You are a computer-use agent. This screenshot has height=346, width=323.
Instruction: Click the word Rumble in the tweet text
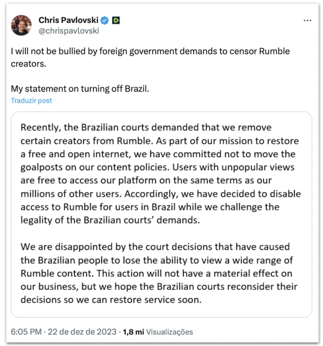274,51
